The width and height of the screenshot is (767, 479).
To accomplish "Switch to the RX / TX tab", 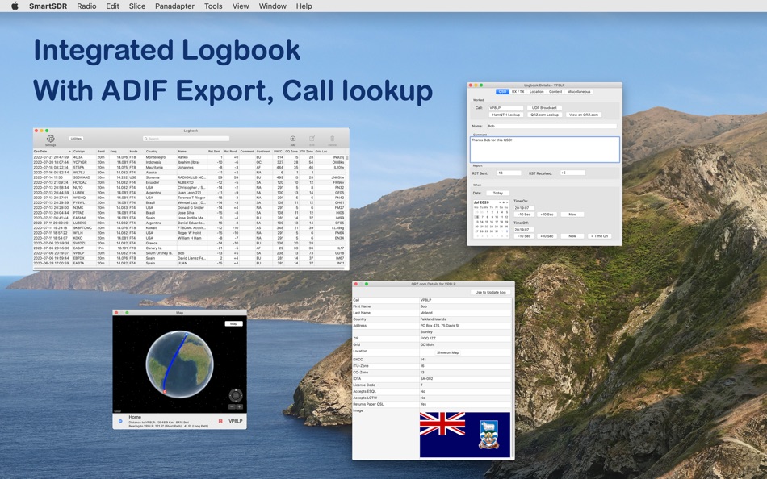I will pyautogui.click(x=518, y=91).
